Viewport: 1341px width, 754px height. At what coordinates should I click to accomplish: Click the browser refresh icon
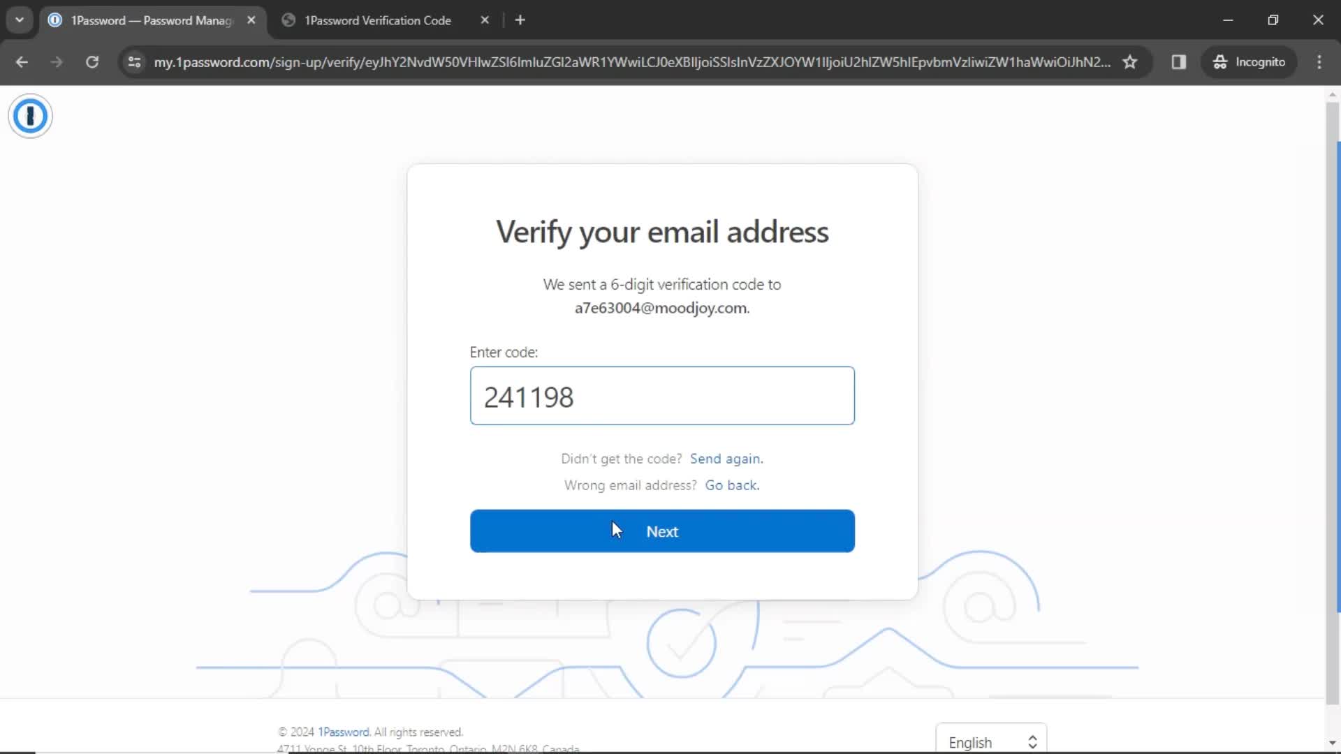point(91,61)
